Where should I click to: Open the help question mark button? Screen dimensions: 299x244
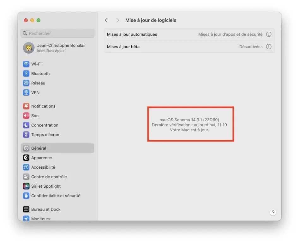coord(273,212)
